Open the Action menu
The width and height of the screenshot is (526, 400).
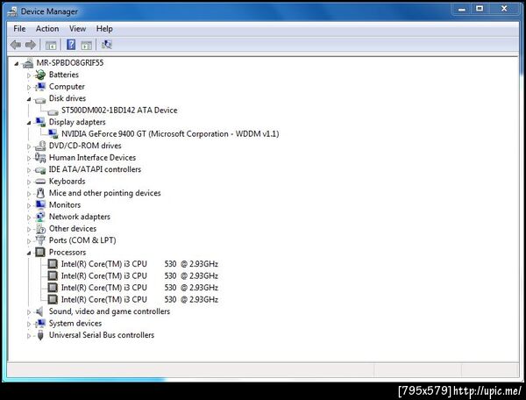pyautogui.click(x=47, y=29)
